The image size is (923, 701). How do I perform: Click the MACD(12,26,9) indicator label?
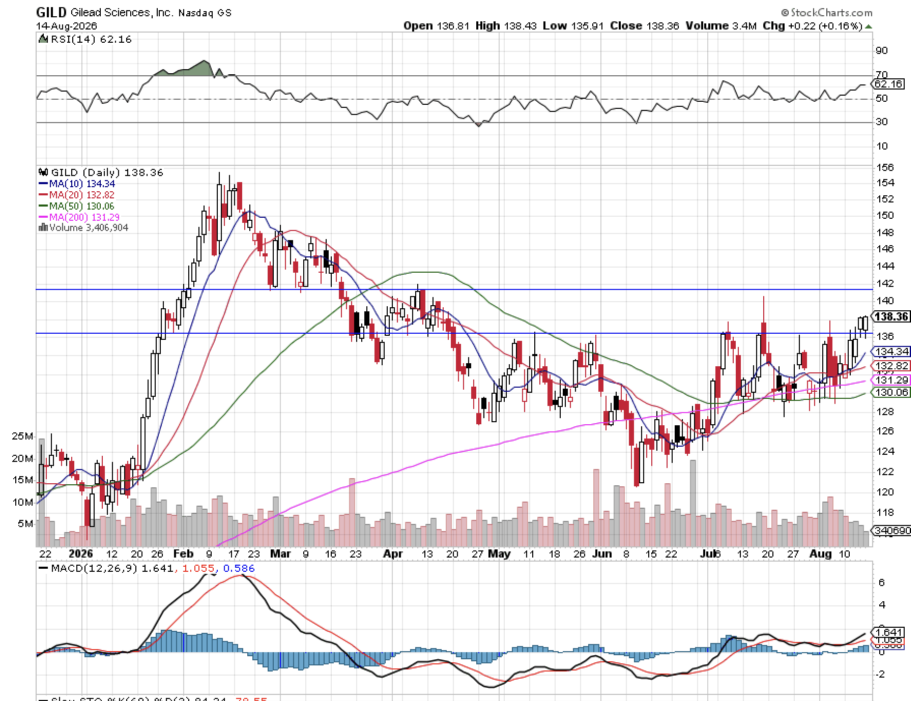(x=94, y=568)
